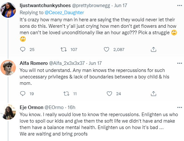
Task: Open Ijustwantchunkyshoes profile from display name
Action: pos(45,5)
